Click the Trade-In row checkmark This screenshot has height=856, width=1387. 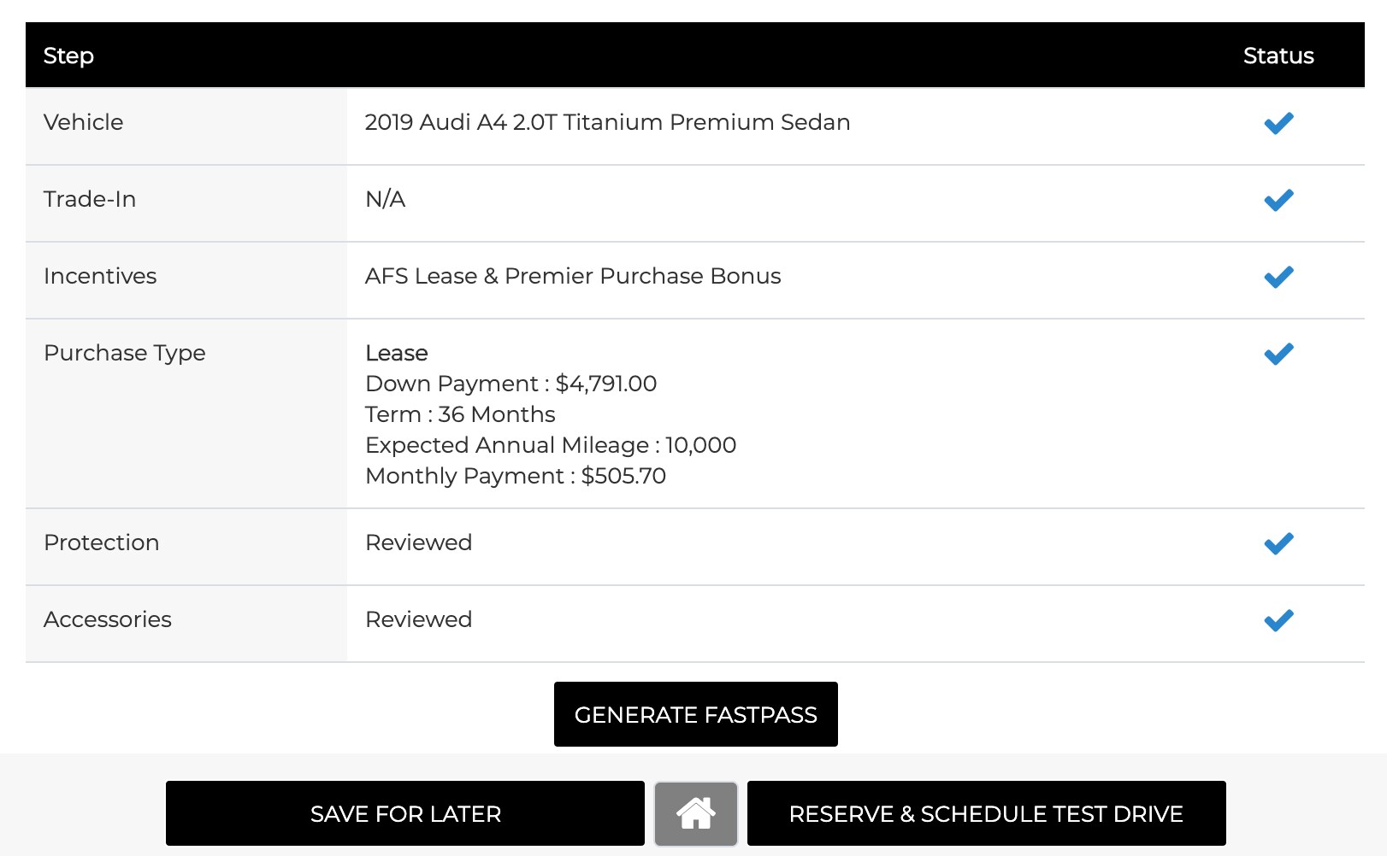(x=1278, y=200)
